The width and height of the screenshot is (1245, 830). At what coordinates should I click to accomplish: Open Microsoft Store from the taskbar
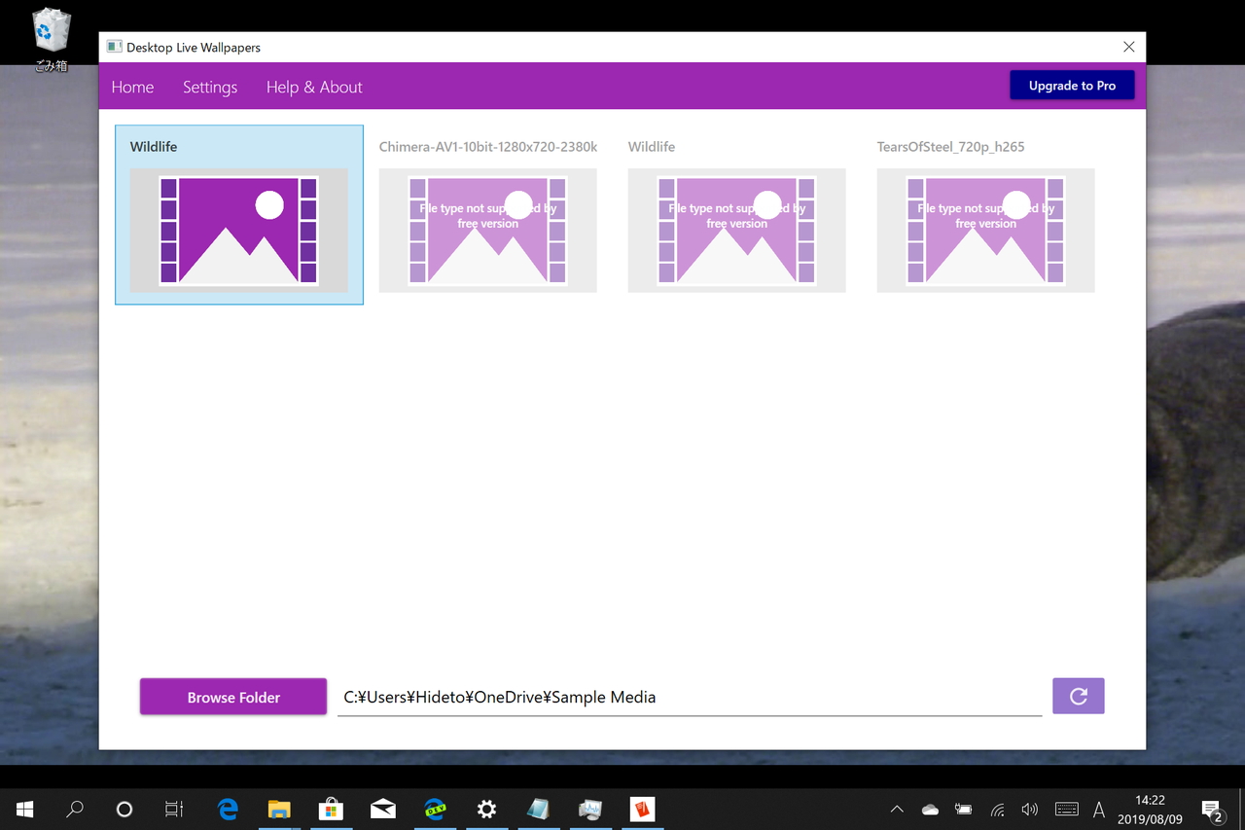click(x=331, y=810)
